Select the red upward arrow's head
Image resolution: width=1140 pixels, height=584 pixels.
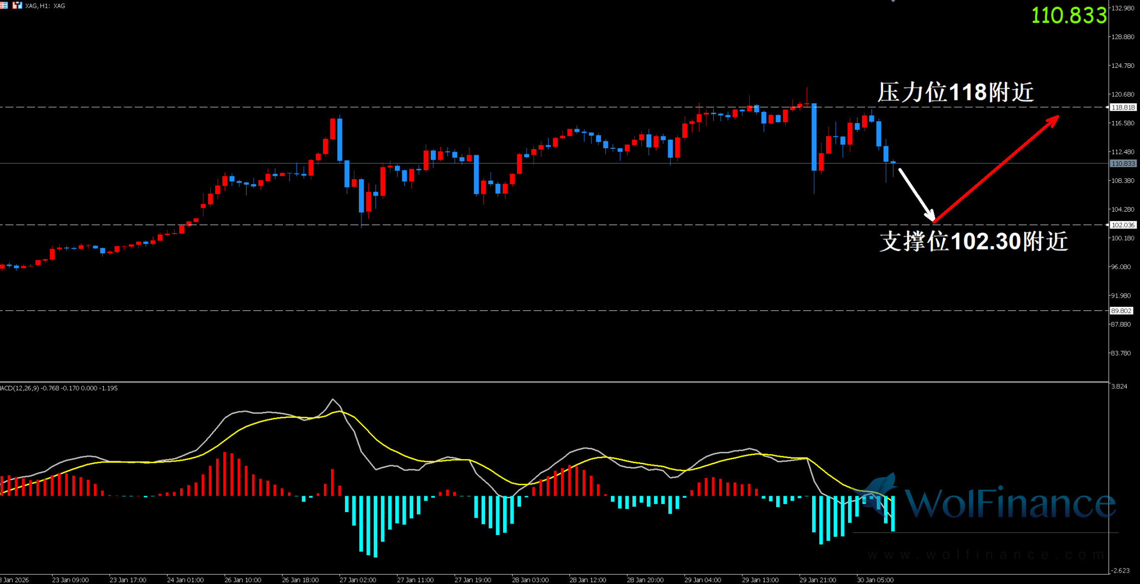click(x=1054, y=119)
